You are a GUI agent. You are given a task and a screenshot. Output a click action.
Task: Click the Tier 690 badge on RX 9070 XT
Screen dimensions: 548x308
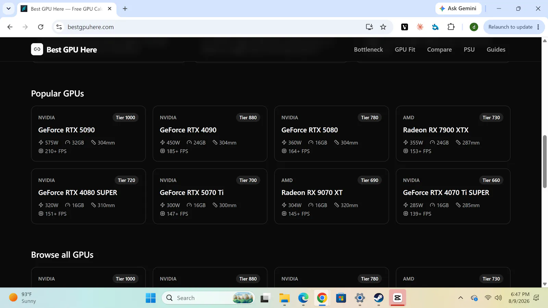[370, 180]
